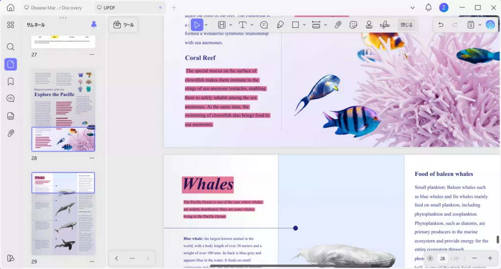501x269 pixels.
Task: Go to the home screen icon
Action: (x=11, y=8)
